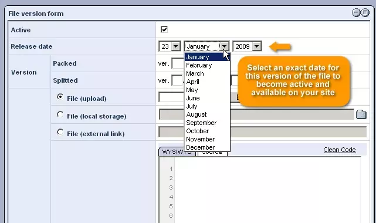376x223 pixels.
Task: Click the Release date label
Action: click(x=32, y=46)
